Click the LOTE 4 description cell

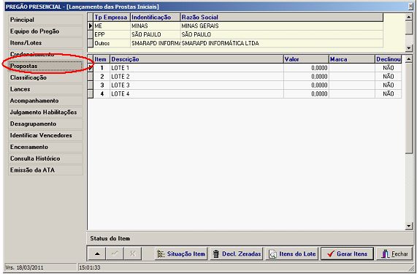click(196, 94)
